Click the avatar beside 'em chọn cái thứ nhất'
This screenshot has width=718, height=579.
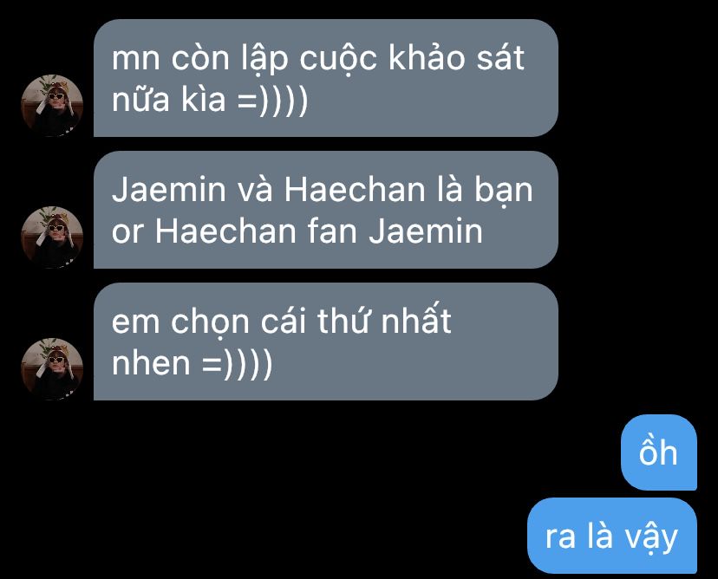[x=52, y=369]
